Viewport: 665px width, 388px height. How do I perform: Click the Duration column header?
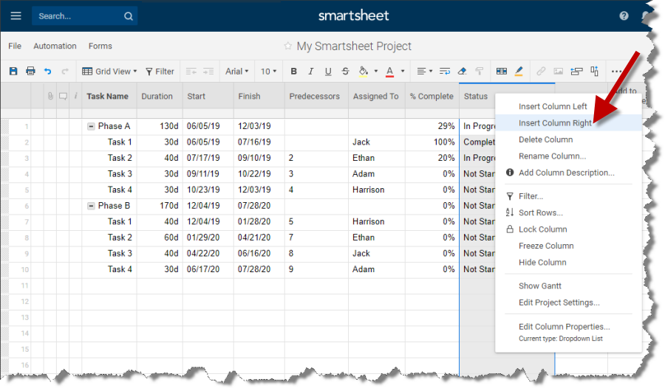160,96
